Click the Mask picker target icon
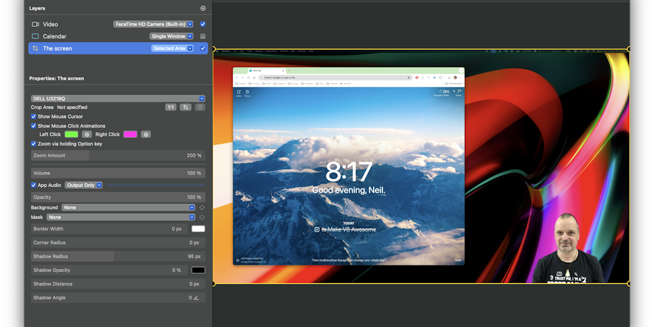The image size is (654, 327). pos(202,217)
